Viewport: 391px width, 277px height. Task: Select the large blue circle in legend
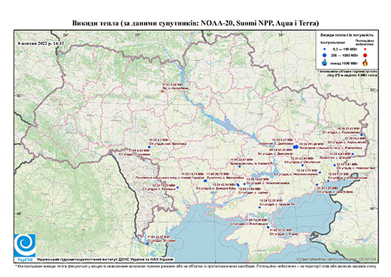pos(325,55)
